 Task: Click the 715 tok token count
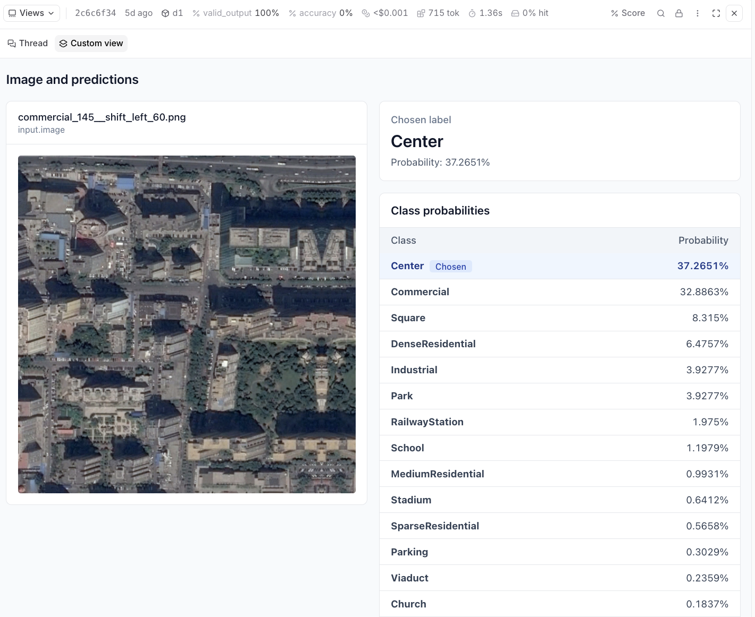click(x=438, y=13)
